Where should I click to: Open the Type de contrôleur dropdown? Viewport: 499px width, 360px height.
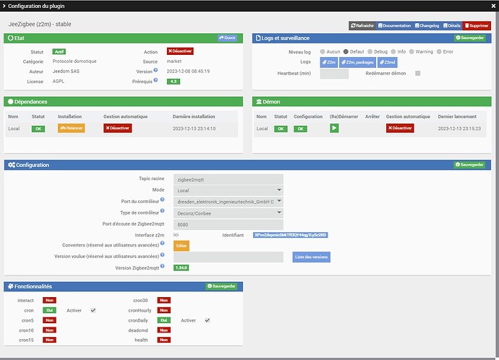(x=229, y=213)
